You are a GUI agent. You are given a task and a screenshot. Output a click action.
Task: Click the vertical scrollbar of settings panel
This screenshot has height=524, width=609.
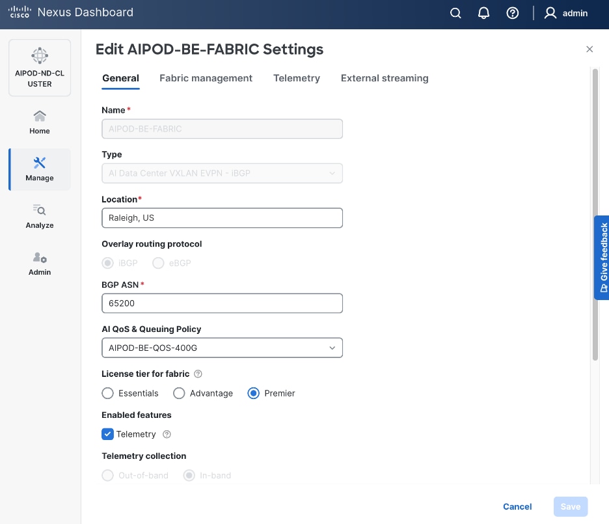(595, 215)
